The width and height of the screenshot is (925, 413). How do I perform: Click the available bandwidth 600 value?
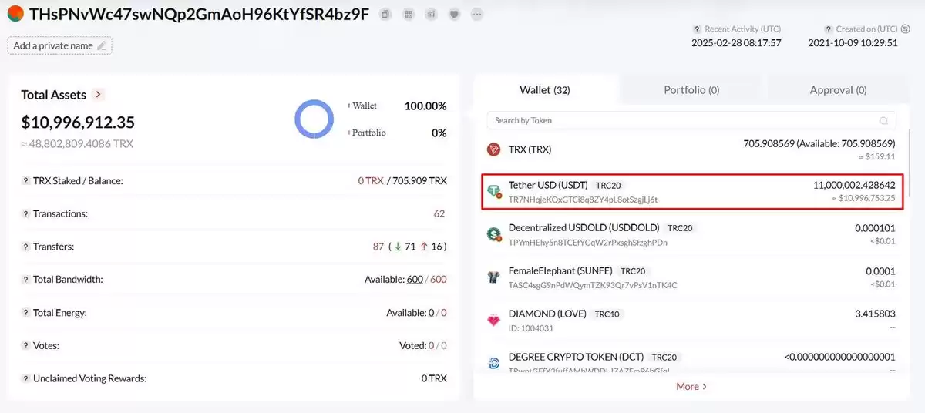tap(415, 280)
